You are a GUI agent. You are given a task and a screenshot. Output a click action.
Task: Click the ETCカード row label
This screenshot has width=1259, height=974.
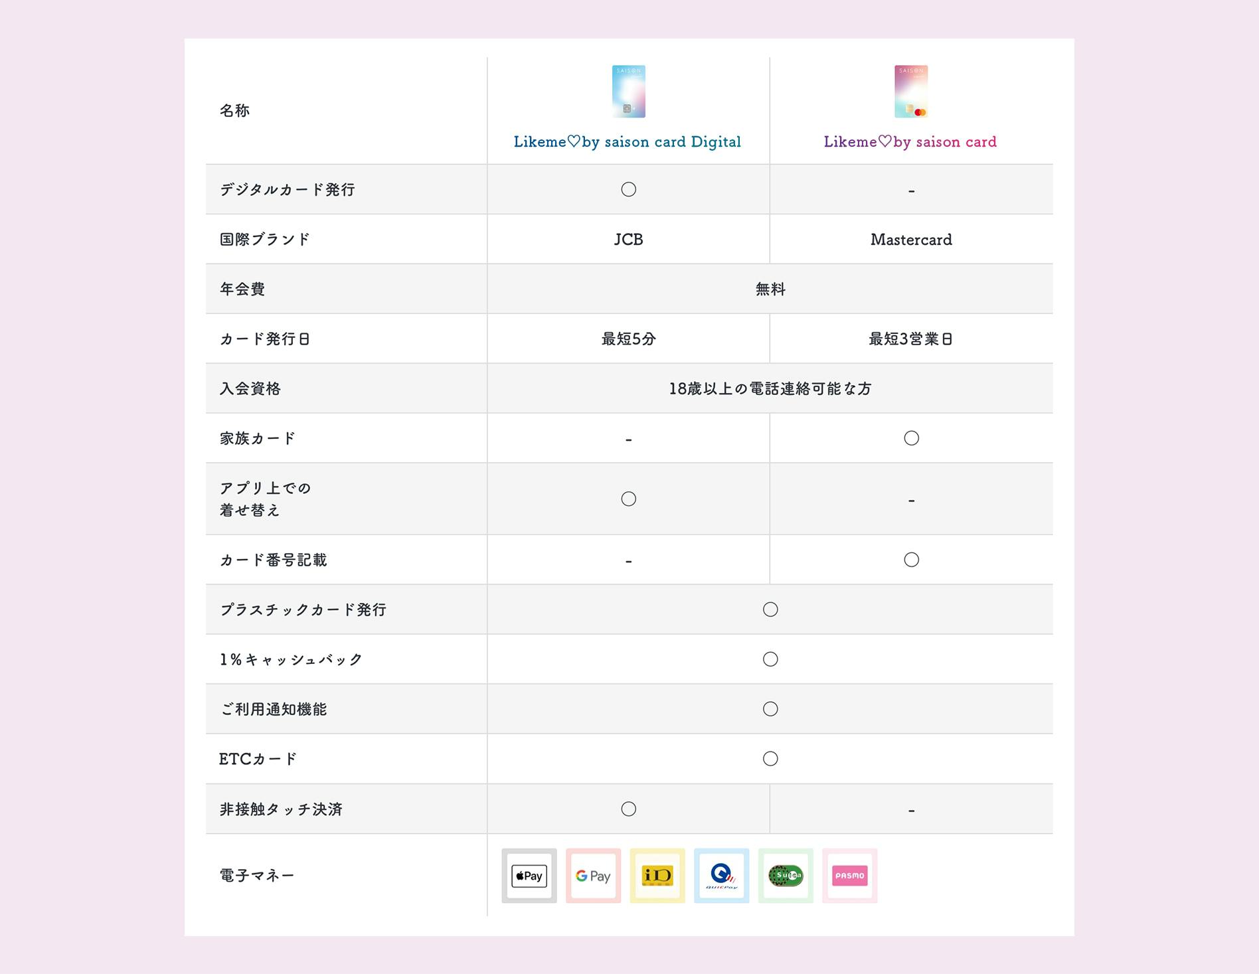(258, 759)
